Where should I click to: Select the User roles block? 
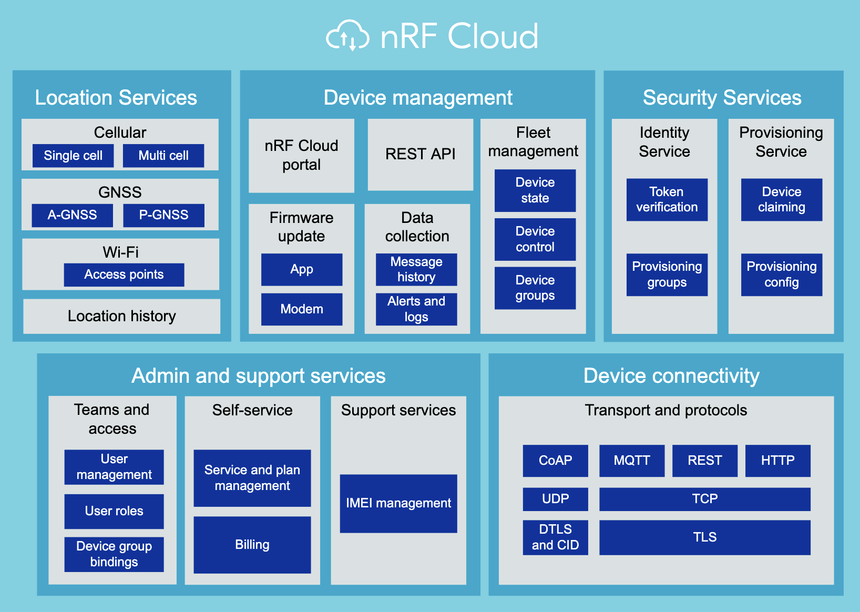click(x=114, y=511)
